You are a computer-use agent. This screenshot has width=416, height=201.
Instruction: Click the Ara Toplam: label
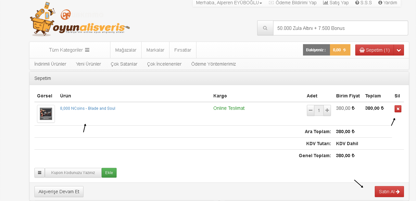click(x=318, y=132)
